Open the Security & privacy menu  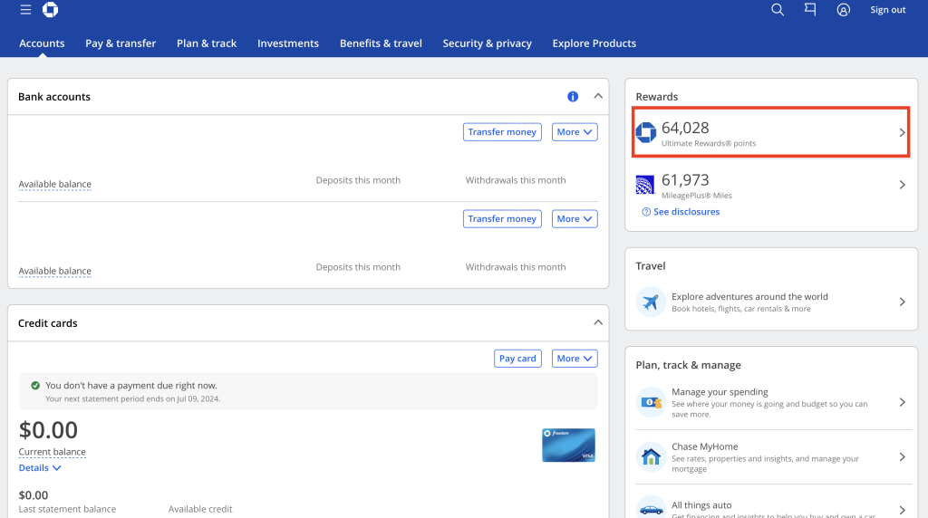click(x=487, y=43)
